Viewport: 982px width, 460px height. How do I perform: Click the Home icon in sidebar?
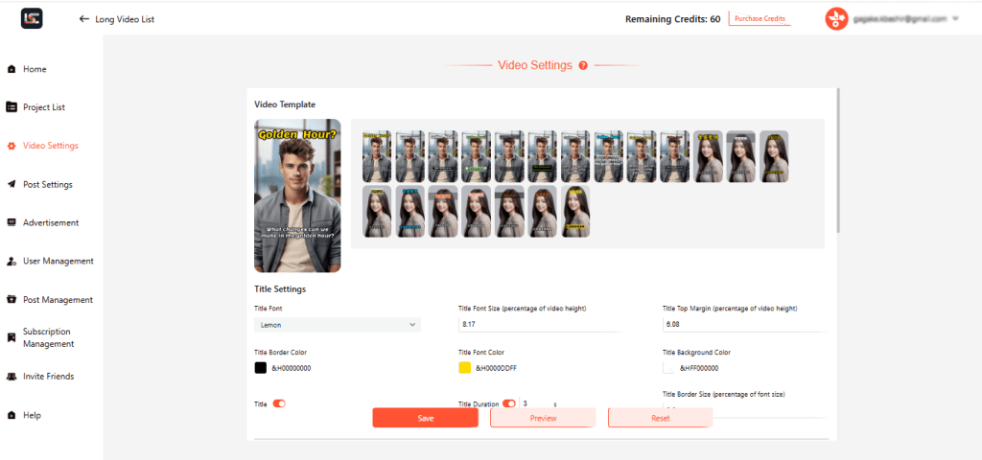coord(12,69)
